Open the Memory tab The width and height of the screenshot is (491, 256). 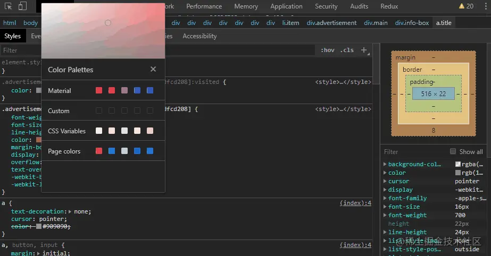click(x=246, y=6)
